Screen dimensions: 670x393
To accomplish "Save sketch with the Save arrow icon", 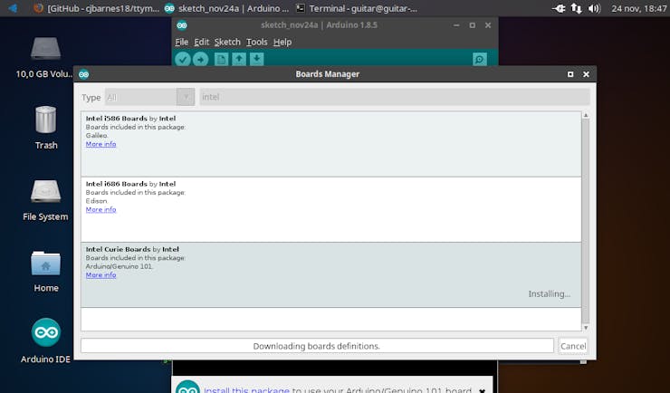I will click(x=257, y=59).
